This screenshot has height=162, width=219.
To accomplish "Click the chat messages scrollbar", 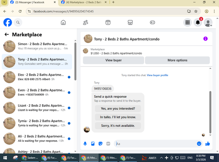I will point(210,112).
